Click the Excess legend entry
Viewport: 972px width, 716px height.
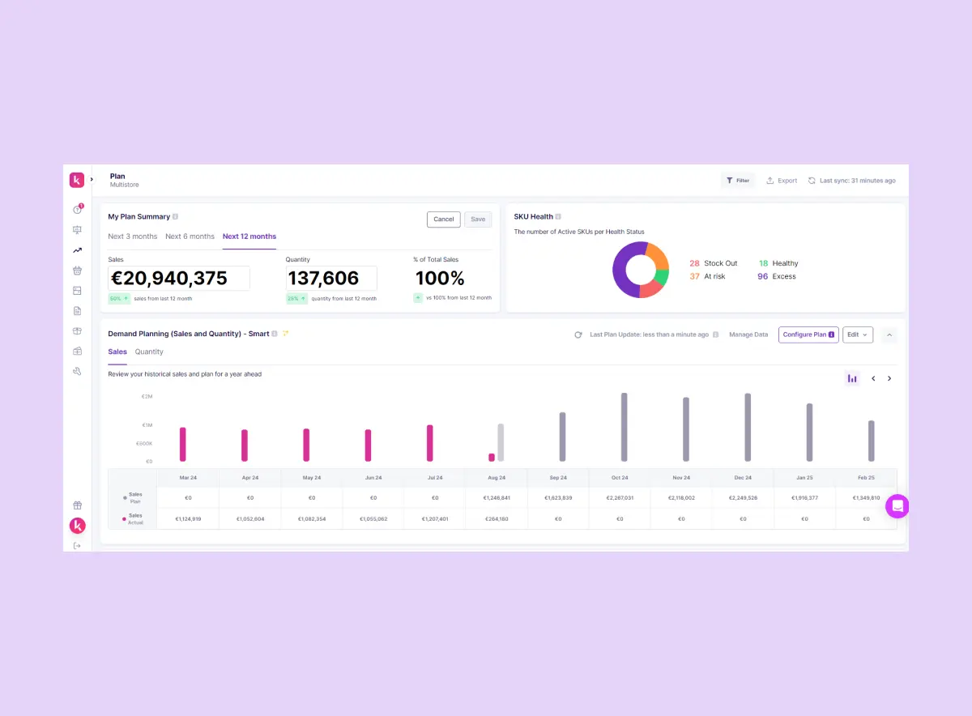[x=777, y=276]
